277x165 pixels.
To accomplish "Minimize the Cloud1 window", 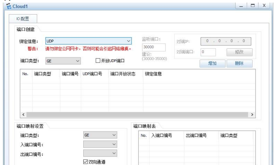I will [241, 6].
